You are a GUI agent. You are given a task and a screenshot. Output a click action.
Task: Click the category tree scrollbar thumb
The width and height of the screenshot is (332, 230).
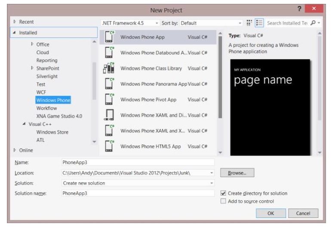tap(95, 81)
